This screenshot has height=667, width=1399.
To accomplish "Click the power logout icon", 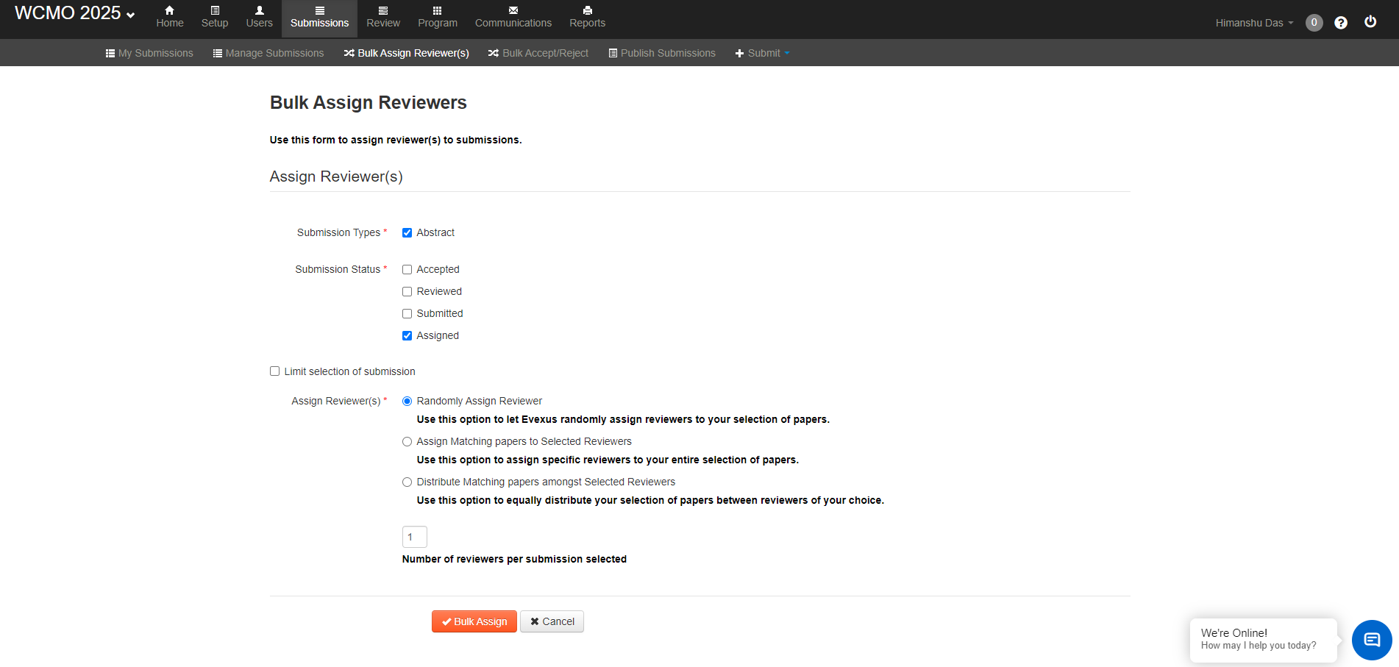I will (x=1370, y=21).
